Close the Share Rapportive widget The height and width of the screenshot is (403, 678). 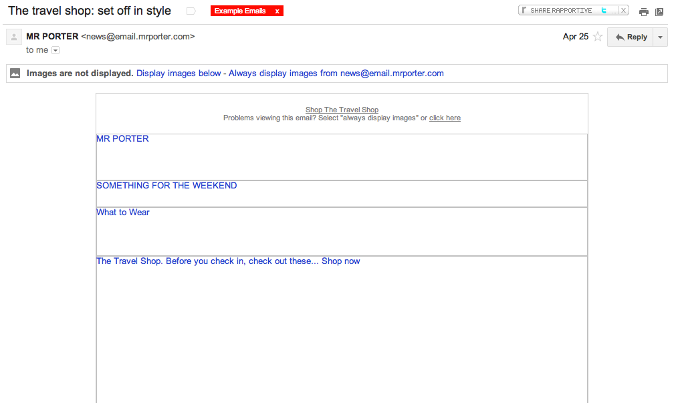pyautogui.click(x=623, y=10)
